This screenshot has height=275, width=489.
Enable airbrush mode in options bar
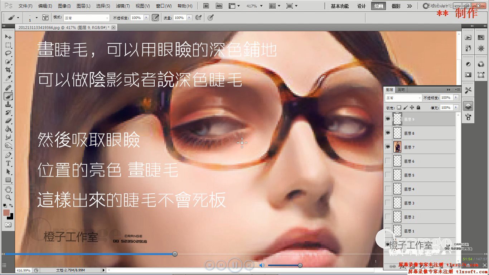(x=198, y=18)
